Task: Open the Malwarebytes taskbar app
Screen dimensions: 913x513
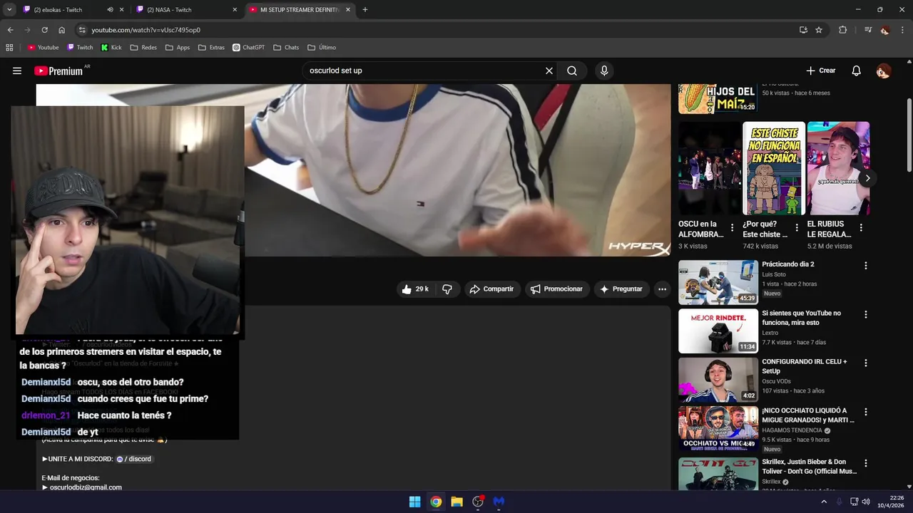Action: coord(499,502)
